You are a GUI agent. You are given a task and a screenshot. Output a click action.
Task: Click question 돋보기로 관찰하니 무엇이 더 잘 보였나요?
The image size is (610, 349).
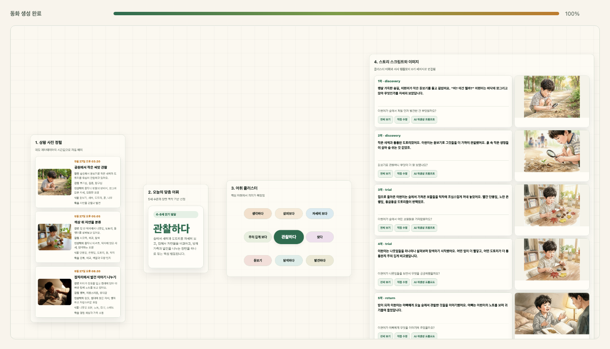click(x=403, y=165)
